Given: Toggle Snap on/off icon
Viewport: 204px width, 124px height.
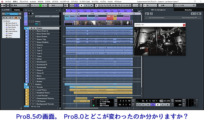Looking at the screenshot, I should tap(145, 6).
